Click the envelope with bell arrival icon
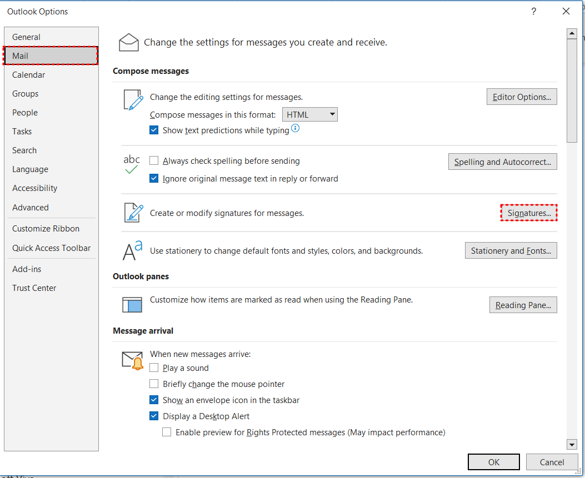Viewport: 585px width, 478px height. [x=132, y=360]
